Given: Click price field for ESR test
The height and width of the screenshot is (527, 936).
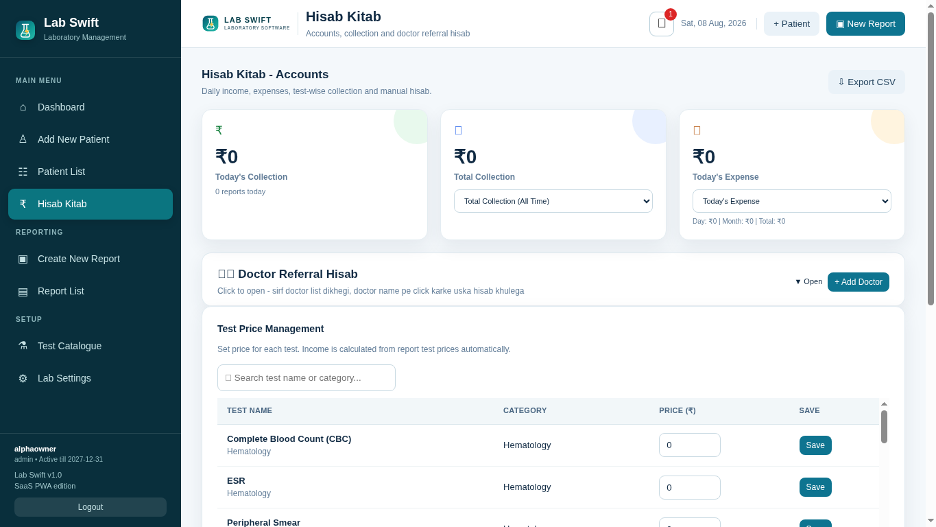Looking at the screenshot, I should [690, 487].
